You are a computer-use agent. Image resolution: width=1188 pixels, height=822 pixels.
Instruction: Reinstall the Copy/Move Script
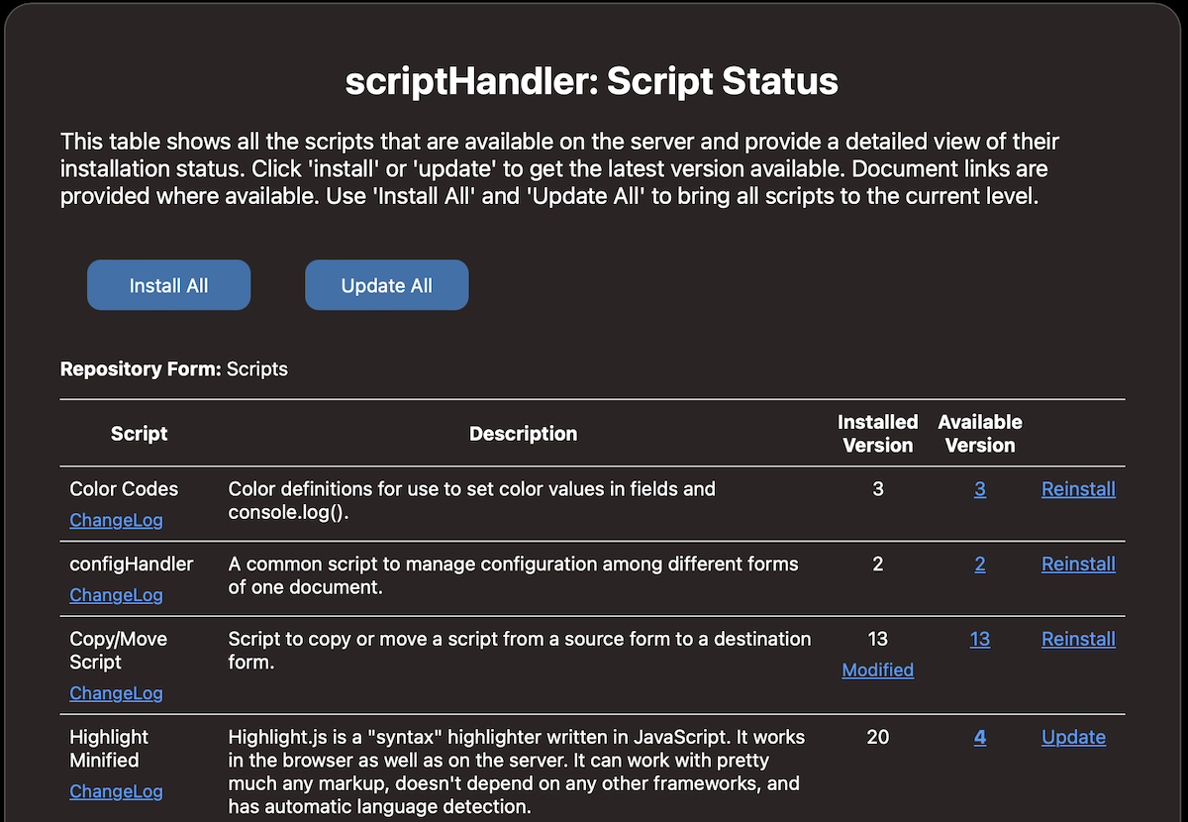click(x=1078, y=640)
